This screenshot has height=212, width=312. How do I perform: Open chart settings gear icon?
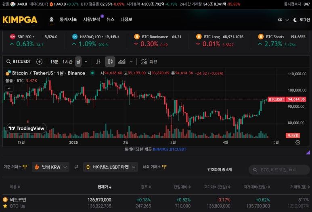298,142
